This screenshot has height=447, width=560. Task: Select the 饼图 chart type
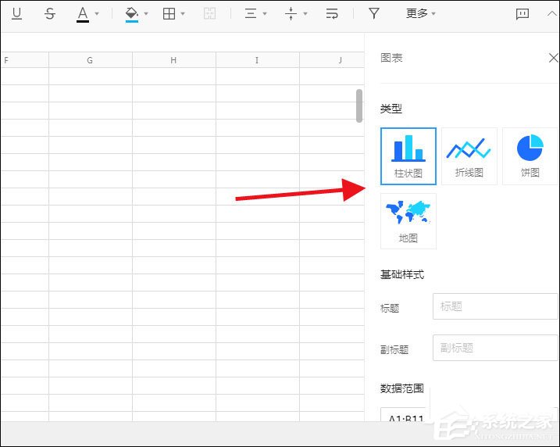tap(530, 156)
